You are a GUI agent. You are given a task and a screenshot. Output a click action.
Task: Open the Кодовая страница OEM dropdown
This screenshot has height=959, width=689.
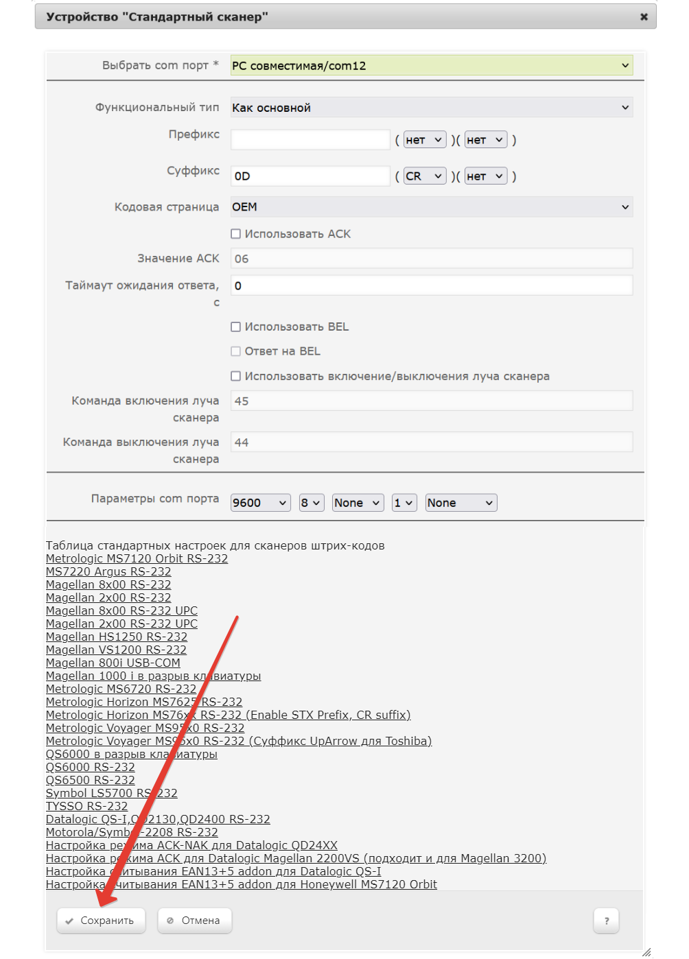tap(432, 207)
